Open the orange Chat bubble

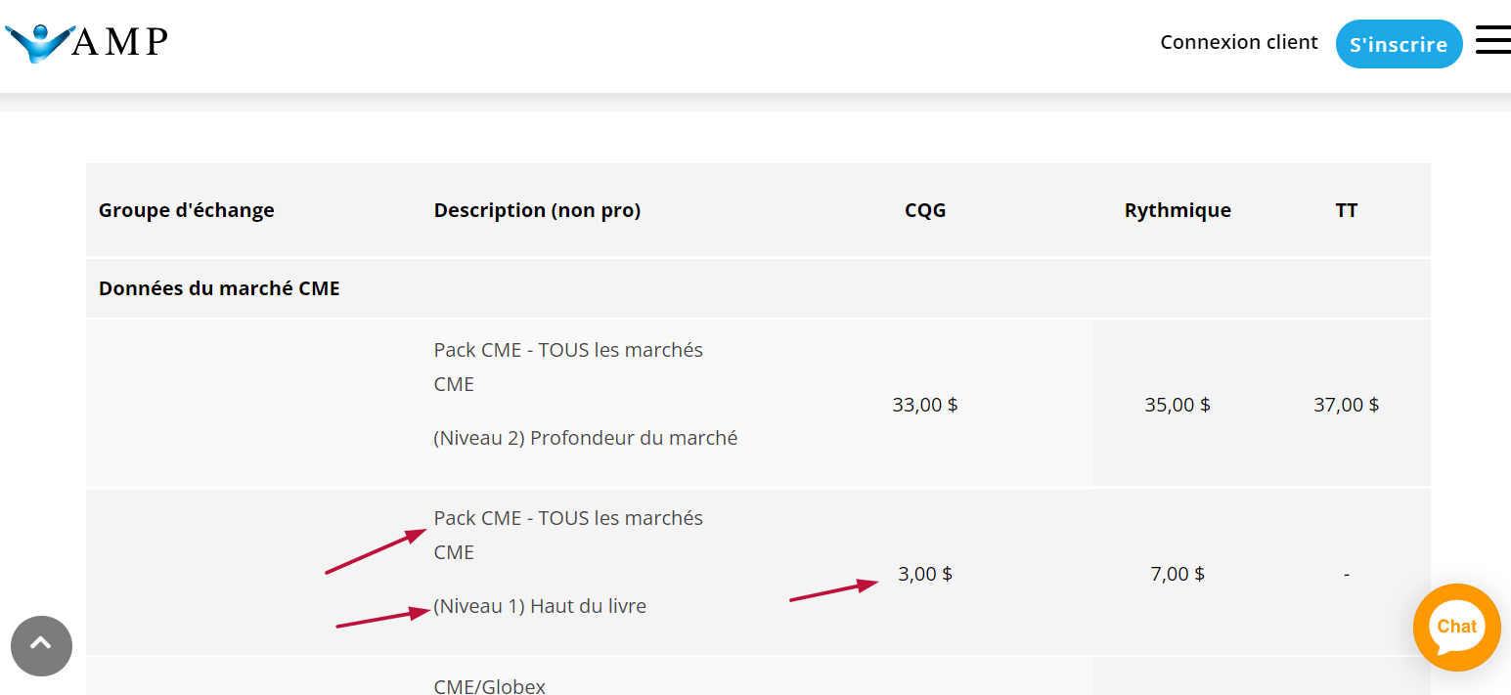1456,628
